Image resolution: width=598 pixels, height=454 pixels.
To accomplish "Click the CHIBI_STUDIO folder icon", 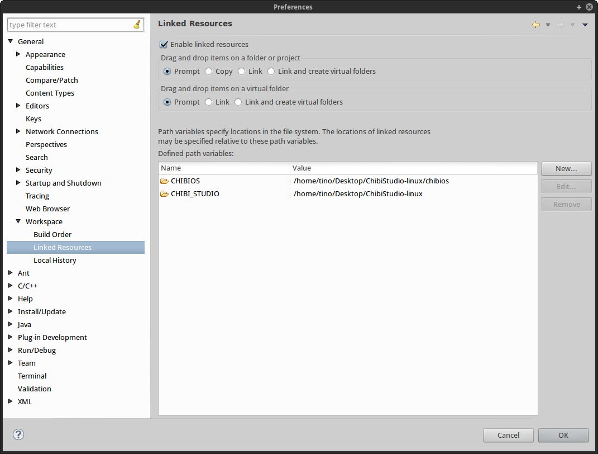I will pyautogui.click(x=164, y=193).
